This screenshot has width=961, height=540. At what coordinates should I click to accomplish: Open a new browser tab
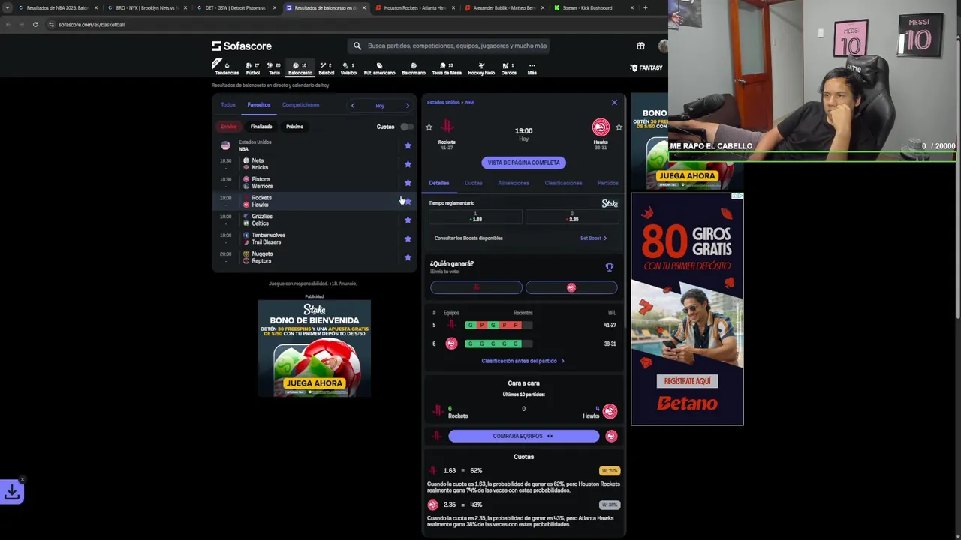[x=645, y=7]
